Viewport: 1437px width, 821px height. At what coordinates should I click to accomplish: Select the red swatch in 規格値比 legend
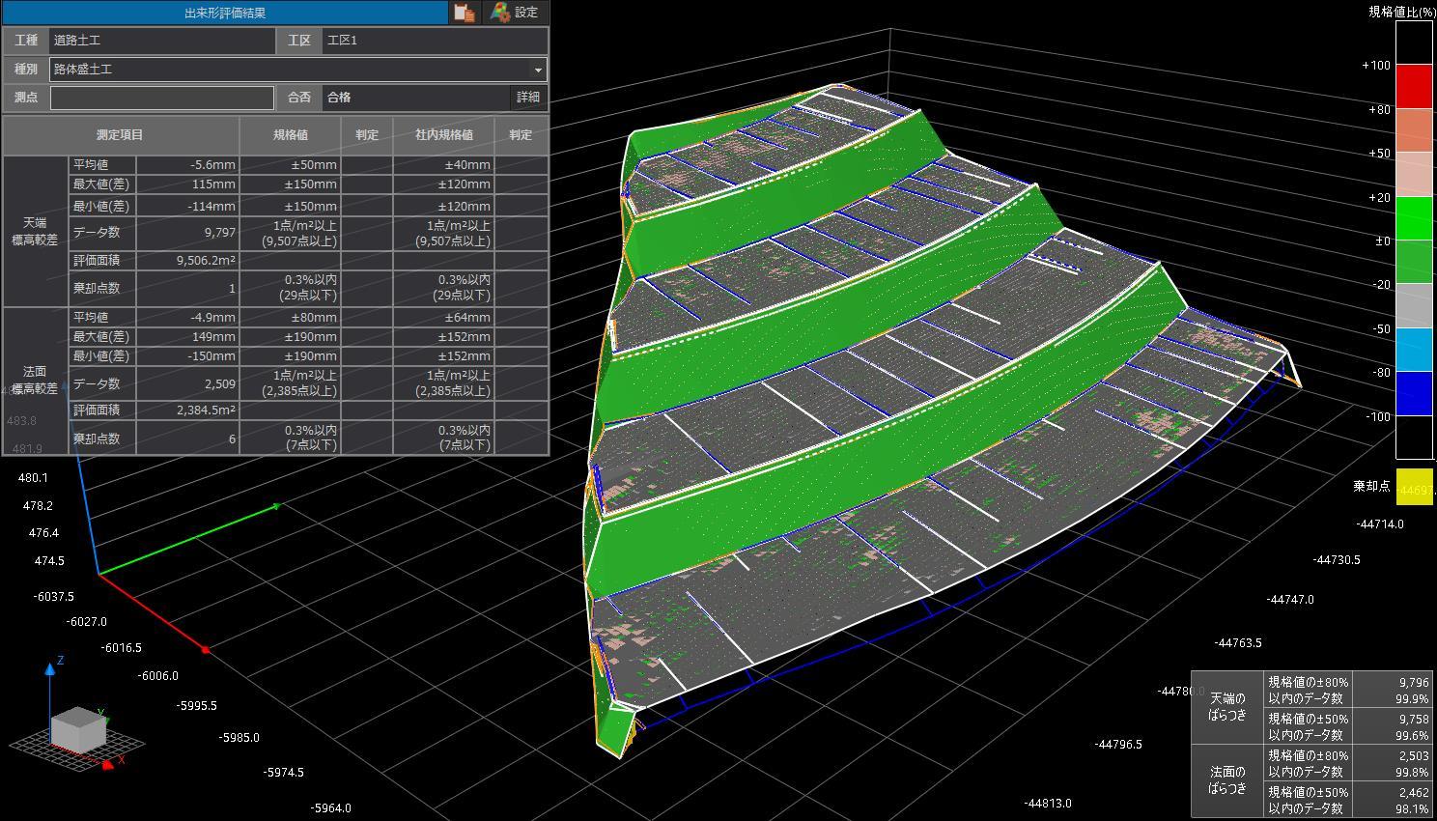coord(1414,87)
